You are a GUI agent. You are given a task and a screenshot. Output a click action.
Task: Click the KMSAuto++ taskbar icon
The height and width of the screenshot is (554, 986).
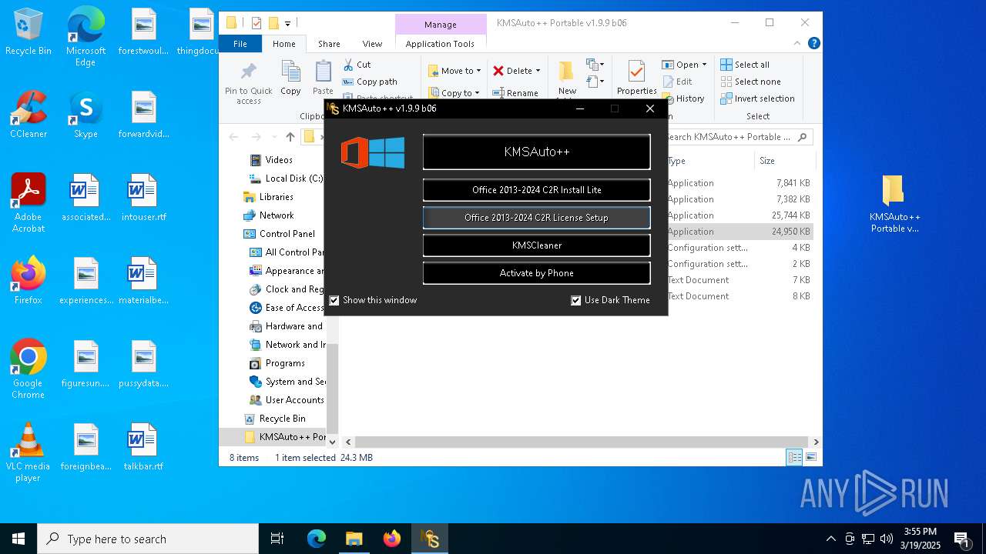click(430, 539)
